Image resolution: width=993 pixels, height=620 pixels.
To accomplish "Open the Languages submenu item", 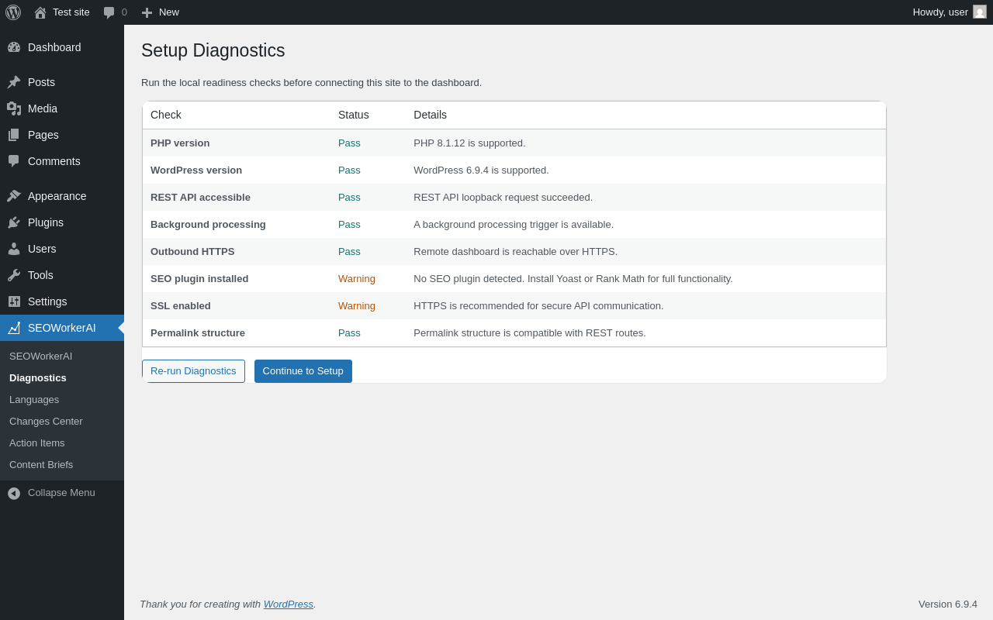I will pos(34,400).
